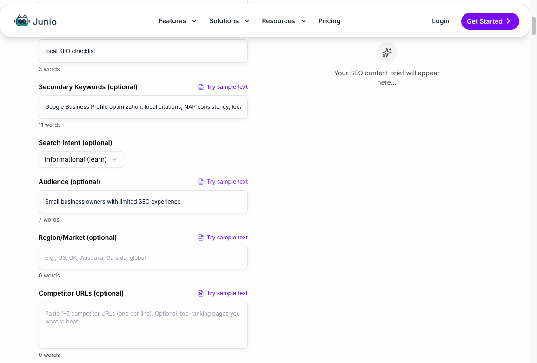537x363 pixels.
Task: Try sample text for Competitor URLs
Action: 223,293
